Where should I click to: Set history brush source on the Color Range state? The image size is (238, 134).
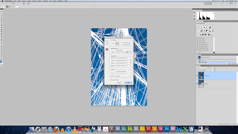[197, 62]
